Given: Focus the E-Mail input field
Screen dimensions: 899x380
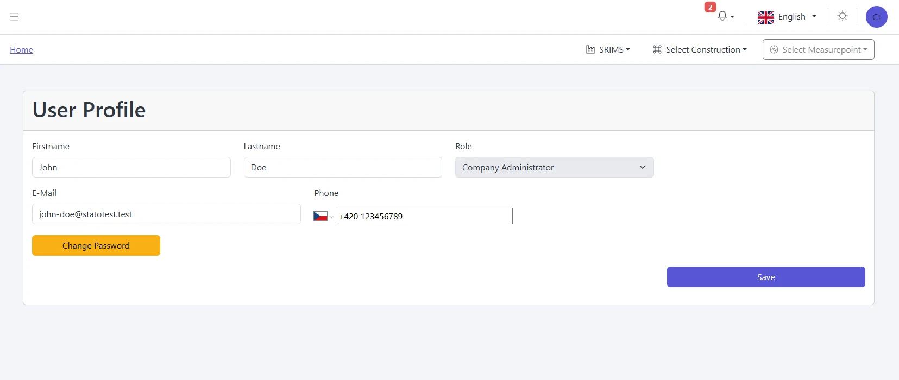Looking at the screenshot, I should (166, 214).
